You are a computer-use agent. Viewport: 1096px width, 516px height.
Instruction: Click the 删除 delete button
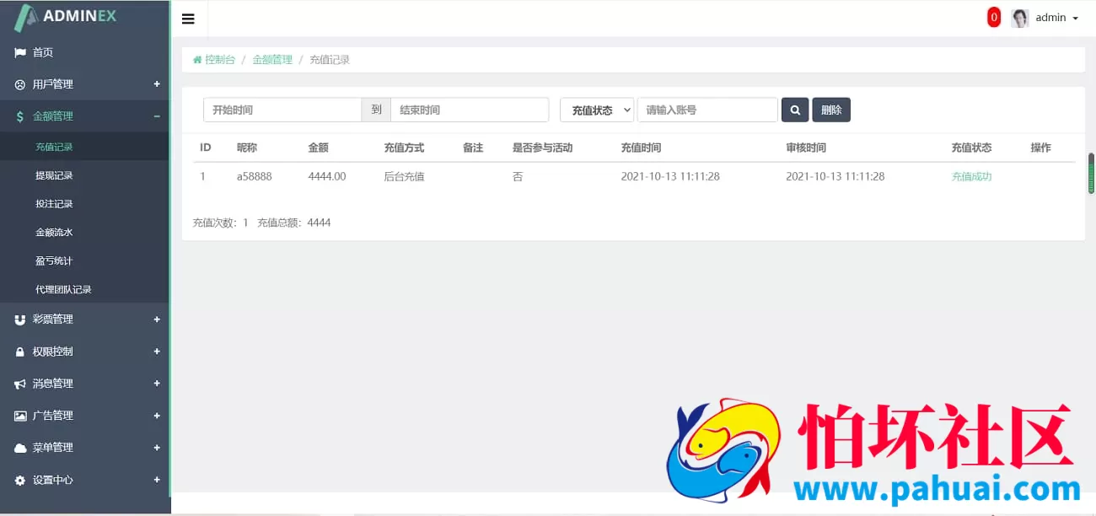[831, 109]
